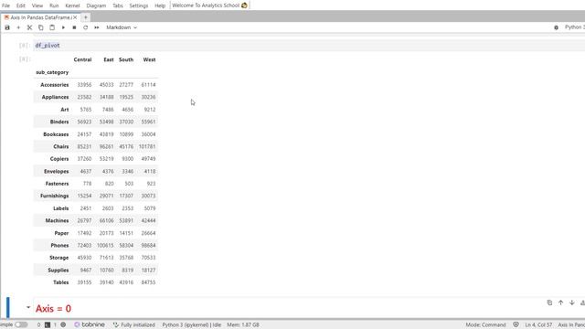Restart the kernel with the circular arrow icon
The image size is (585, 329).
[85, 27]
